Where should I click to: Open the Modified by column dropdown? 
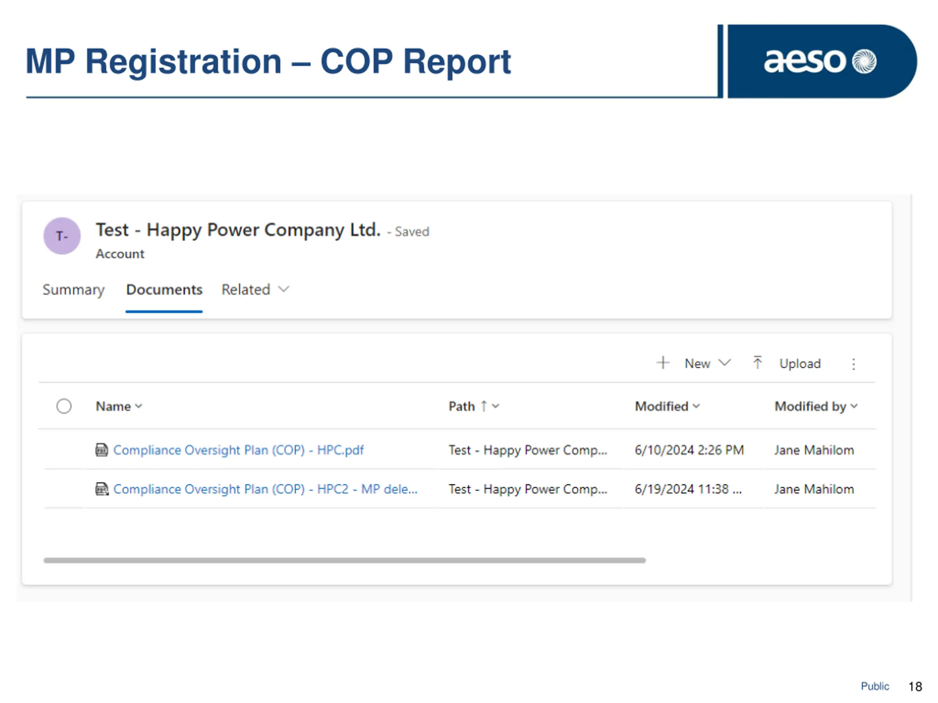[854, 406]
